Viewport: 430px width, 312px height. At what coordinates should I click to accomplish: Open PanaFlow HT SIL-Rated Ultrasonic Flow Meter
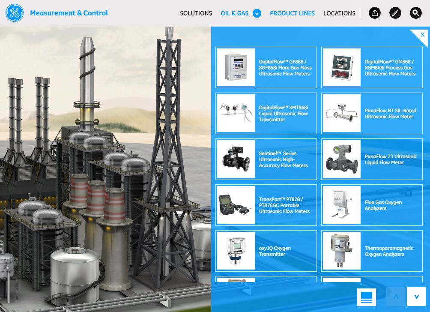point(372,114)
